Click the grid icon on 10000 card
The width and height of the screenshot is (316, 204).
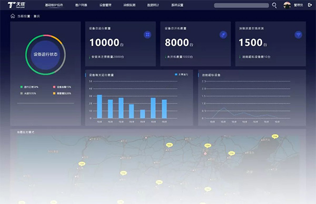(147, 35)
